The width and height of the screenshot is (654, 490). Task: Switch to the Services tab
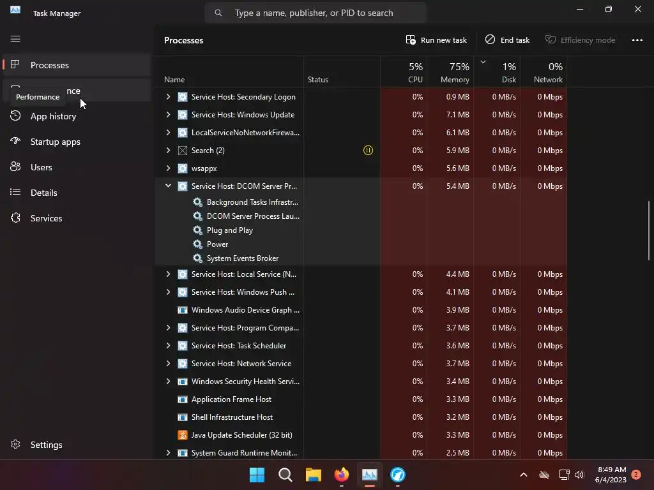click(77, 218)
